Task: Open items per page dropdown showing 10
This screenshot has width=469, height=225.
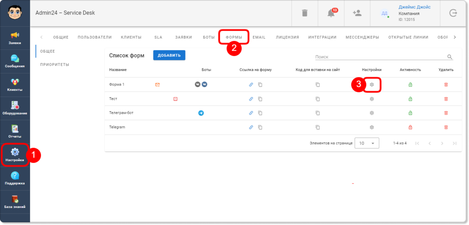Action: tap(367, 143)
